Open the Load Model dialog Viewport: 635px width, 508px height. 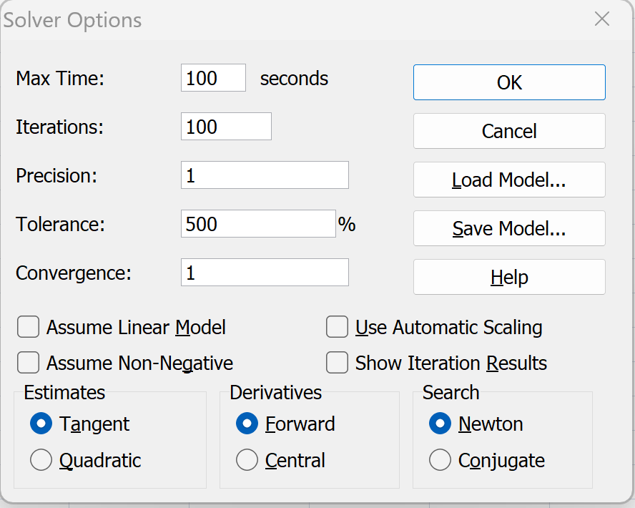[x=509, y=180]
